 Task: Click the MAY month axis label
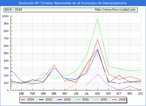point(65,94)
